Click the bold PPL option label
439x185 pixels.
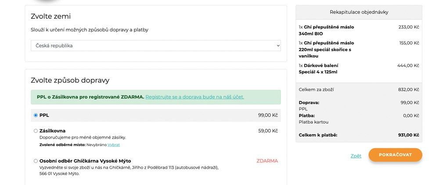[44, 115]
